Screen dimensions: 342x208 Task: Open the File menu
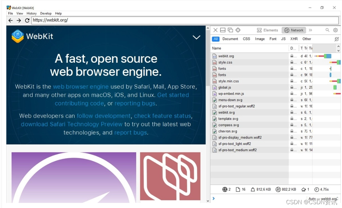click(10, 13)
